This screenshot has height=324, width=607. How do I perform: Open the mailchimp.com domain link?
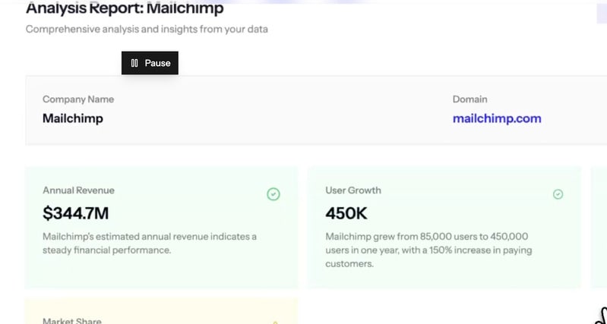497,118
